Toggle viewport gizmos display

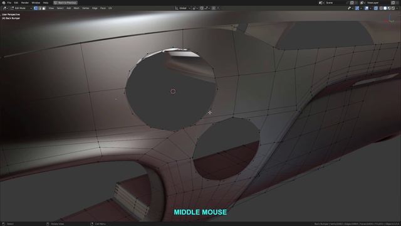(x=357, y=8)
